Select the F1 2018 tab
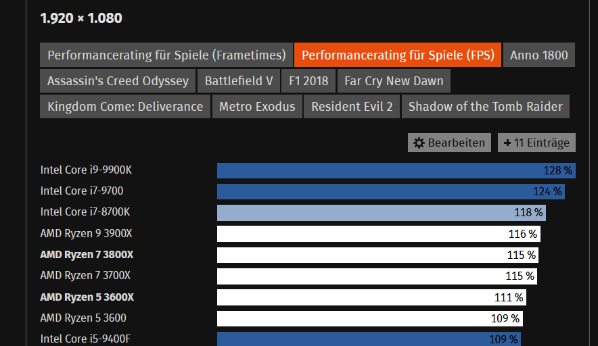The image size is (598, 346). [x=308, y=81]
